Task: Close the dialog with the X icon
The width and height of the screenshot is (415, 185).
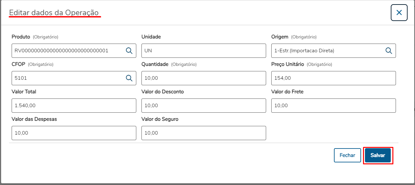Action: 399,13
